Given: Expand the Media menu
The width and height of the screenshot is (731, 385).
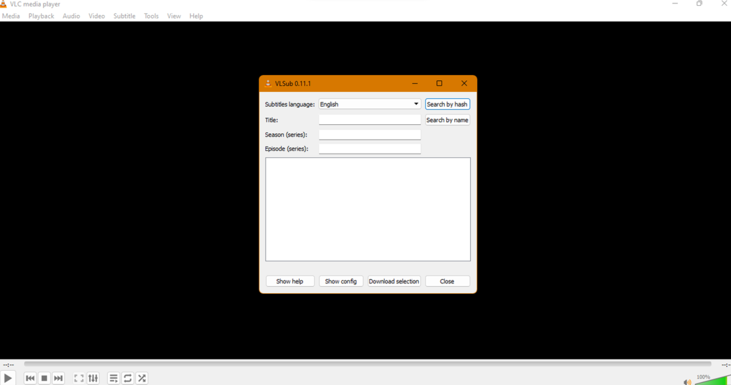Looking at the screenshot, I should (x=11, y=16).
